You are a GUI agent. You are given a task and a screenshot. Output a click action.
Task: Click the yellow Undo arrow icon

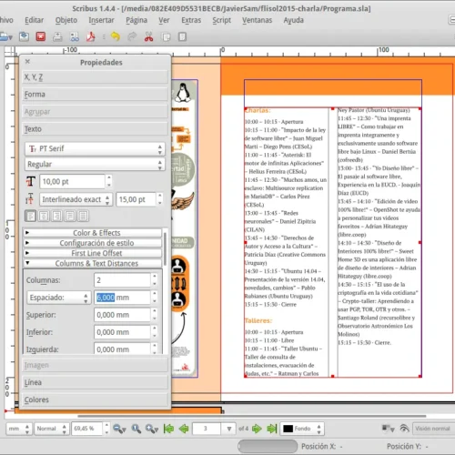point(116,36)
